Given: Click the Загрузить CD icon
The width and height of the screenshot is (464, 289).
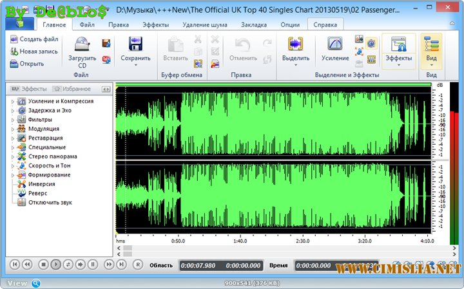Looking at the screenshot, I should pos(82,44).
